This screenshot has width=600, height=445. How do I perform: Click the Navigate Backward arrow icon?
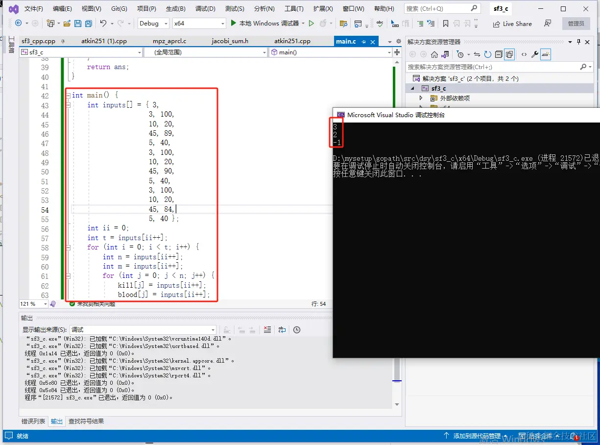(18, 23)
